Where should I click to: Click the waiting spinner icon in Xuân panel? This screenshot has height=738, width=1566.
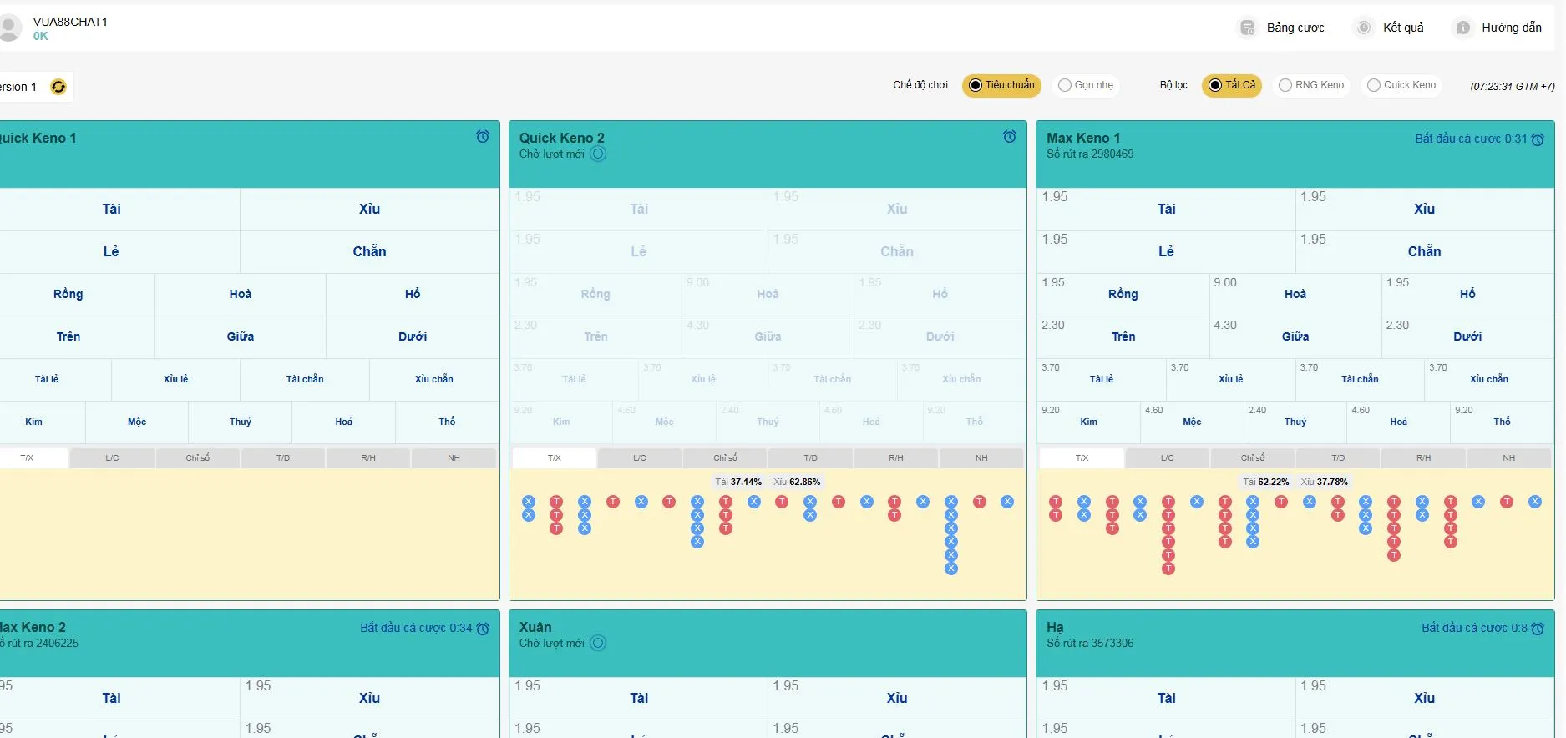click(598, 643)
